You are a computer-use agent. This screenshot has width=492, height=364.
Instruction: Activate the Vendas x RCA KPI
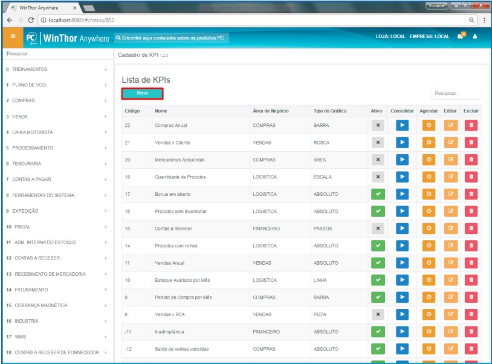378,314
